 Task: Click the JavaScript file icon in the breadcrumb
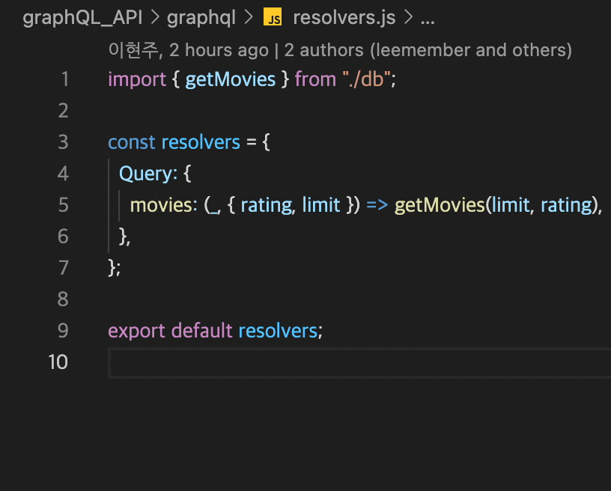click(275, 16)
